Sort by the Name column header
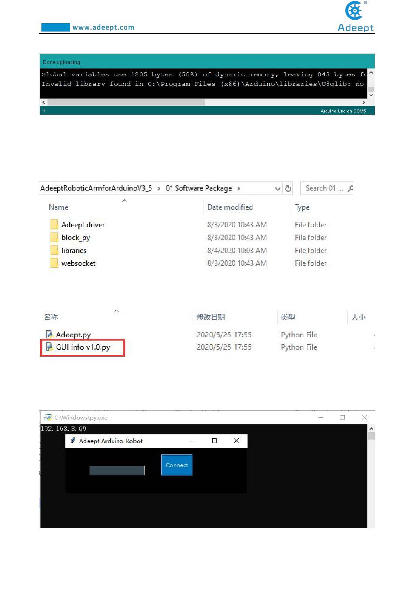This screenshot has height=614, width=414. click(x=58, y=207)
